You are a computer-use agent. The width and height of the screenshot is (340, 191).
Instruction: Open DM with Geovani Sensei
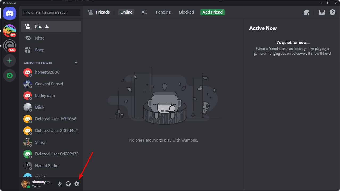(x=51, y=84)
